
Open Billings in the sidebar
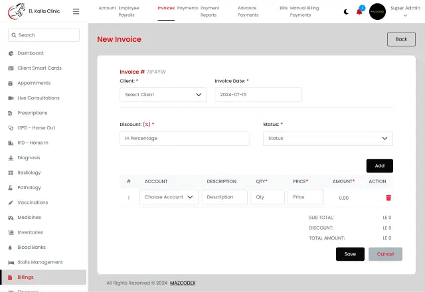coord(25,277)
